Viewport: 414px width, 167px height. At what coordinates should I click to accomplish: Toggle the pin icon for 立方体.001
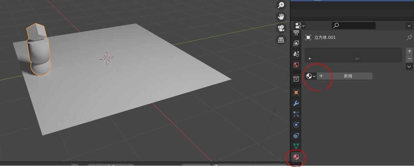click(410, 37)
